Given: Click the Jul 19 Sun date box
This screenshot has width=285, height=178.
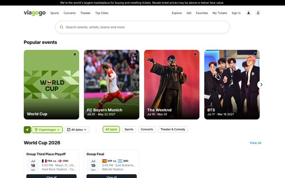Looking at the screenshot, I should (x=93, y=165).
